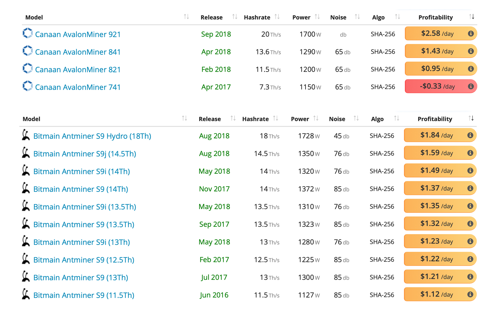Sort Bitmain table by Profitability arrows
This screenshot has height=312, width=495.
(471, 119)
